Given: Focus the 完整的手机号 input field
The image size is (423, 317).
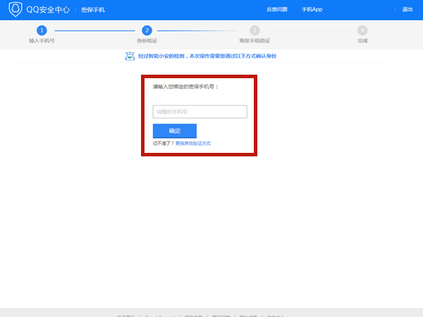Looking at the screenshot, I should (200, 111).
